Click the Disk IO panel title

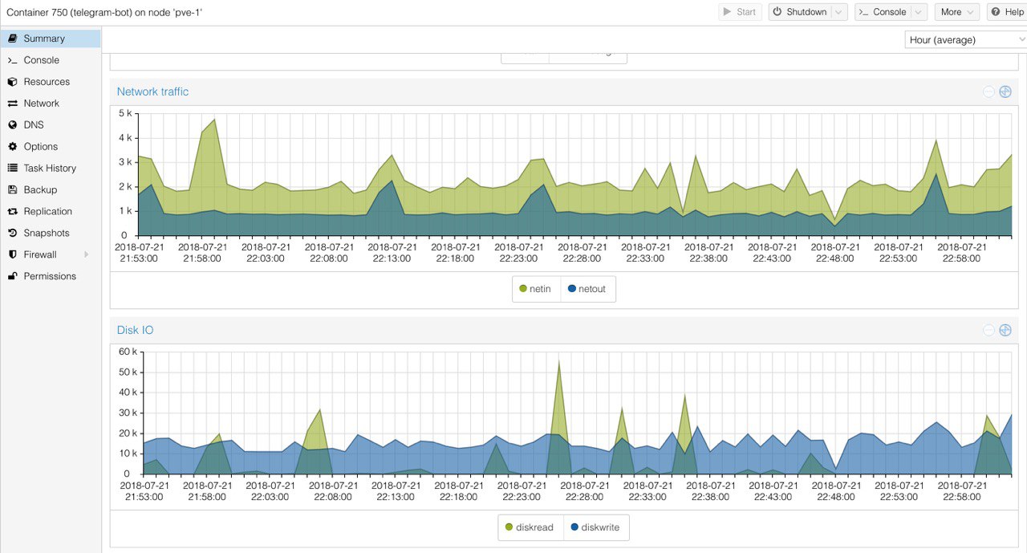tap(135, 330)
